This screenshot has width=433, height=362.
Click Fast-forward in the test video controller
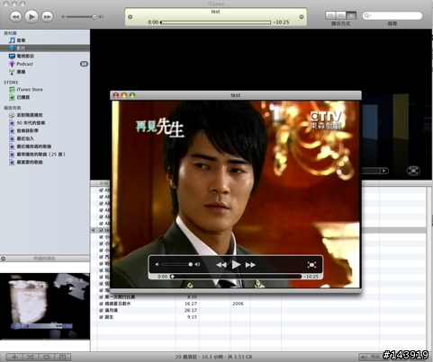pyautogui.click(x=250, y=265)
